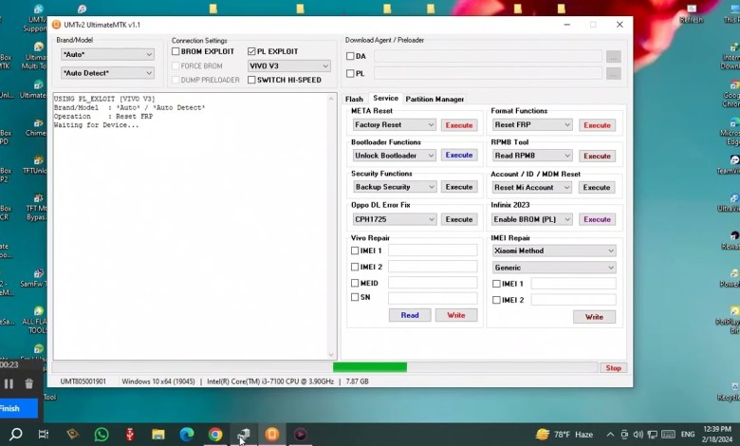Open the Auto Detect model dropdown
This screenshot has height=446, width=740.
pyautogui.click(x=106, y=73)
